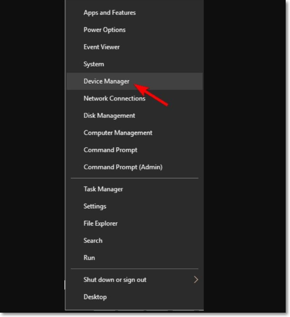
Task: Open the System entry
Action: pos(94,64)
